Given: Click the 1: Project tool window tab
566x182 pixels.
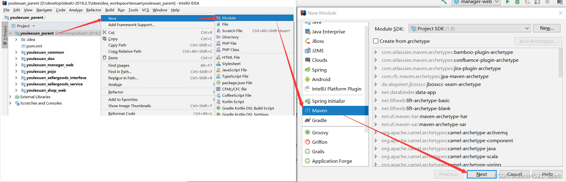Looking at the screenshot, I should (5, 35).
